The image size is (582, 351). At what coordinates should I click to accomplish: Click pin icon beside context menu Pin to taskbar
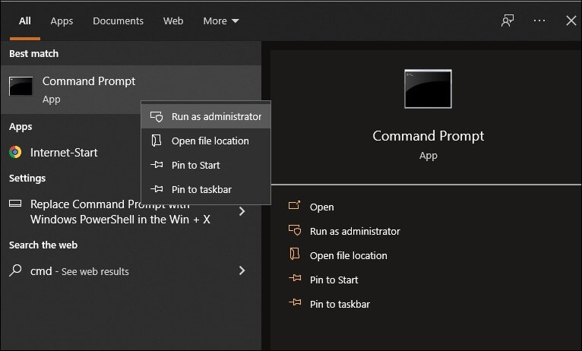(157, 189)
